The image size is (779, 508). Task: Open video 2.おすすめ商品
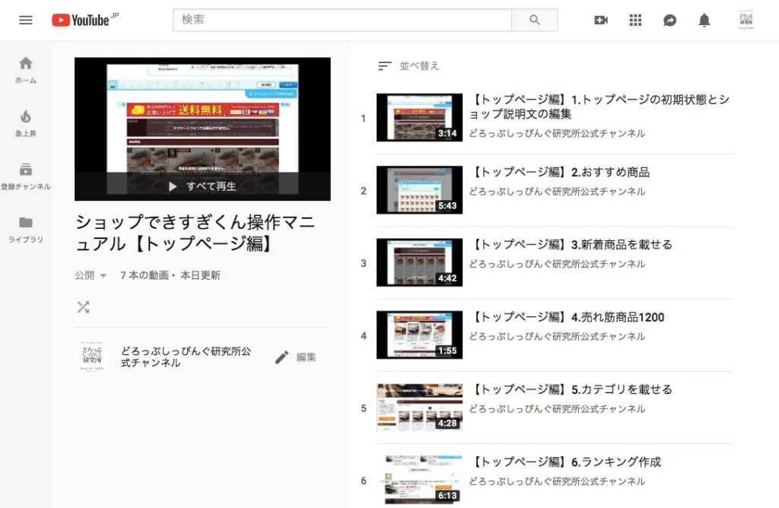[x=559, y=172]
